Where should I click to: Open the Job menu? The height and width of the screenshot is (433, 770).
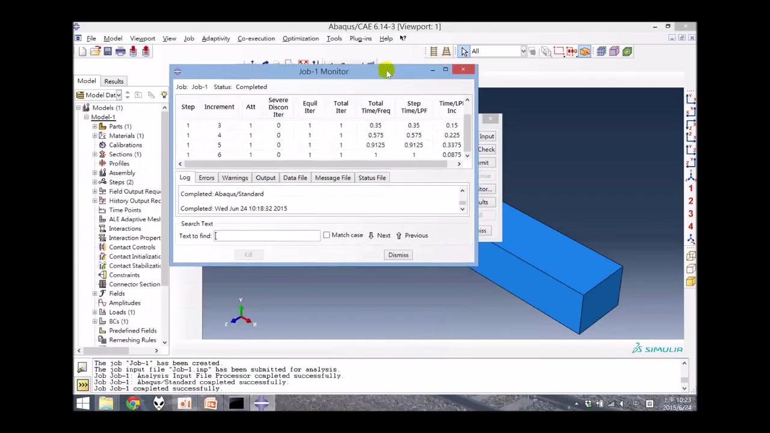[x=189, y=38]
